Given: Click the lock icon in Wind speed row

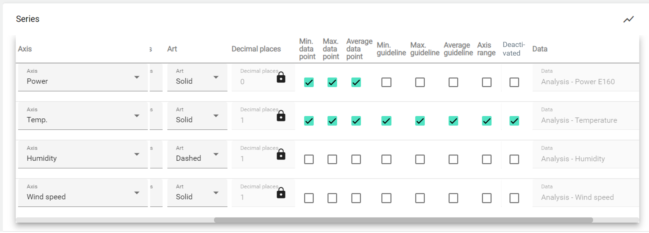Looking at the screenshot, I should click(x=281, y=193).
